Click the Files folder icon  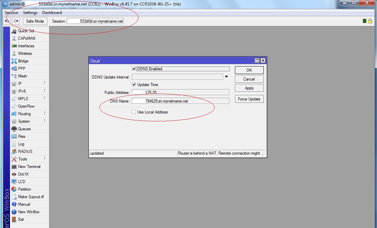[14, 136]
